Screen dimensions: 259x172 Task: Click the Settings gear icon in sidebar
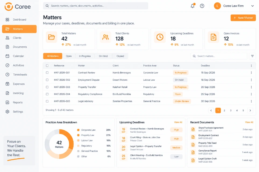click(8, 112)
